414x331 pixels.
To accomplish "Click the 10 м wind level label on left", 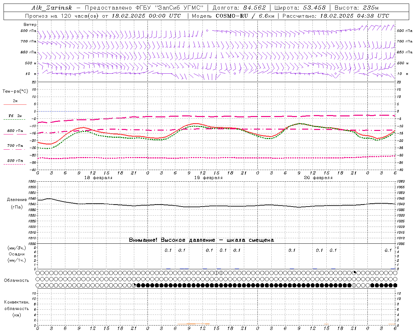I will [31, 74].
